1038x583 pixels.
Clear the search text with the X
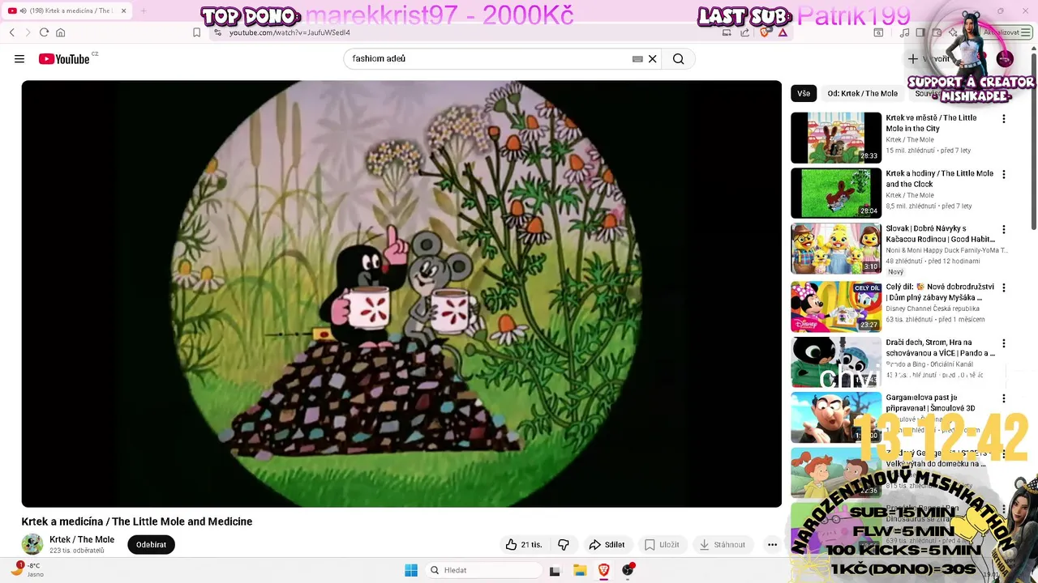(x=652, y=59)
